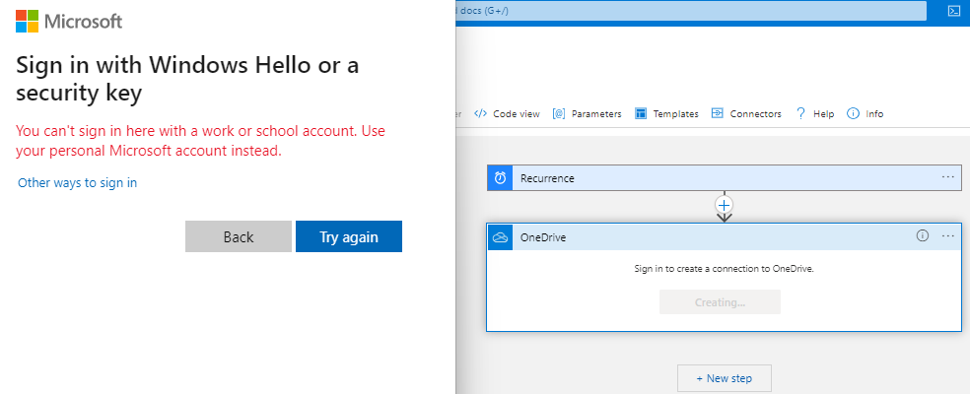Click the portal search docs box
The image size is (970, 394).
point(690,11)
